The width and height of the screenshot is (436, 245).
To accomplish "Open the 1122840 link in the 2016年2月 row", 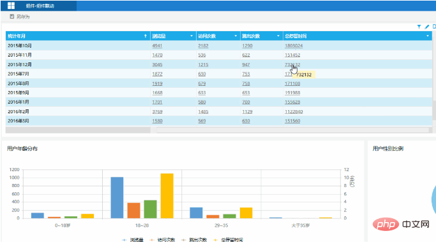I will (294, 112).
